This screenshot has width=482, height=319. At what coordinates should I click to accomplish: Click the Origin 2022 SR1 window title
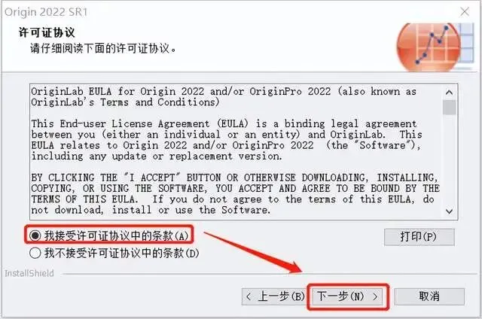(x=46, y=12)
